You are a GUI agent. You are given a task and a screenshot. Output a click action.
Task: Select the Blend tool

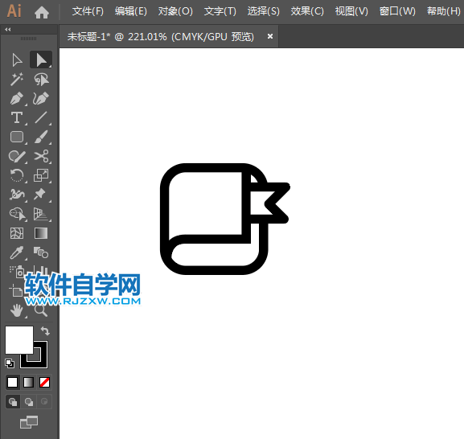41,252
